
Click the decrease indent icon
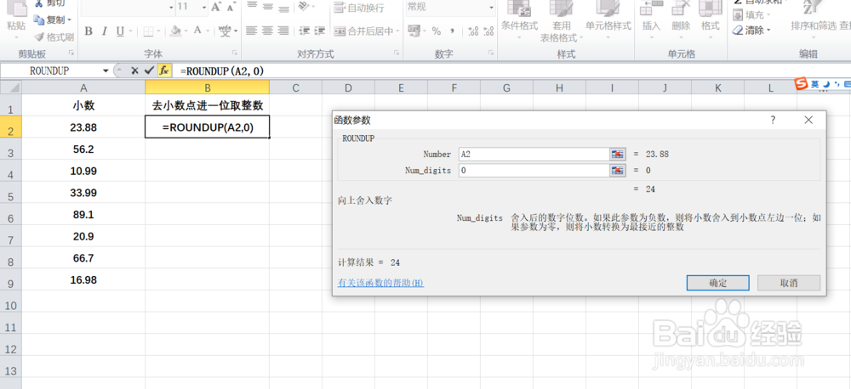point(305,31)
